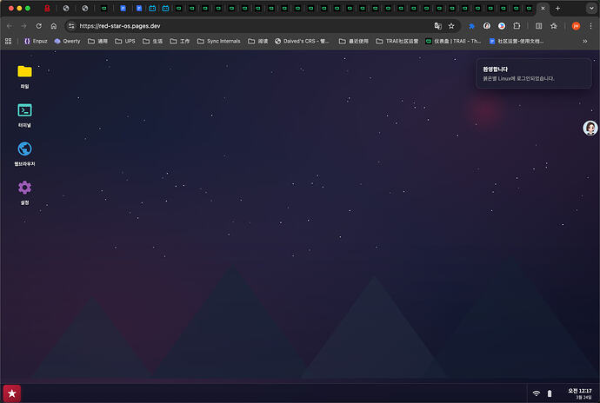
Task: Bookmark this page with the star icon
Action: tap(451, 26)
